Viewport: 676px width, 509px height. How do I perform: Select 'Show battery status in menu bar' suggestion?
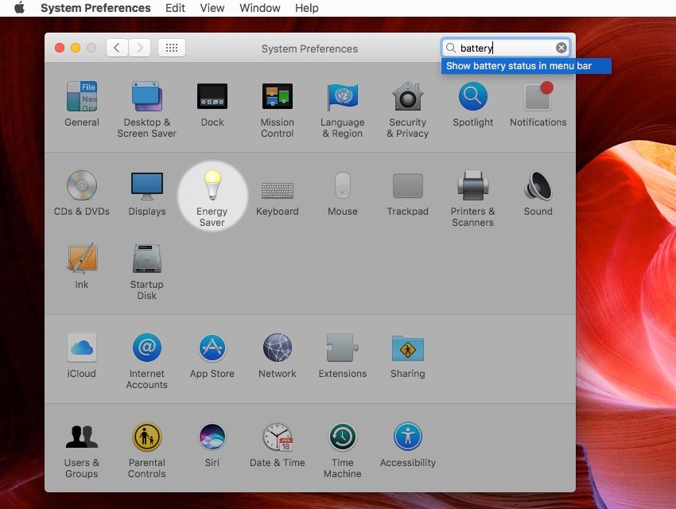coord(526,66)
